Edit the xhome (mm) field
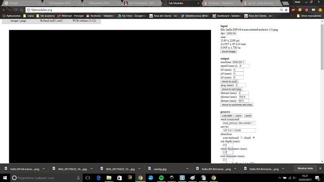 pyautogui.click(x=243, y=93)
